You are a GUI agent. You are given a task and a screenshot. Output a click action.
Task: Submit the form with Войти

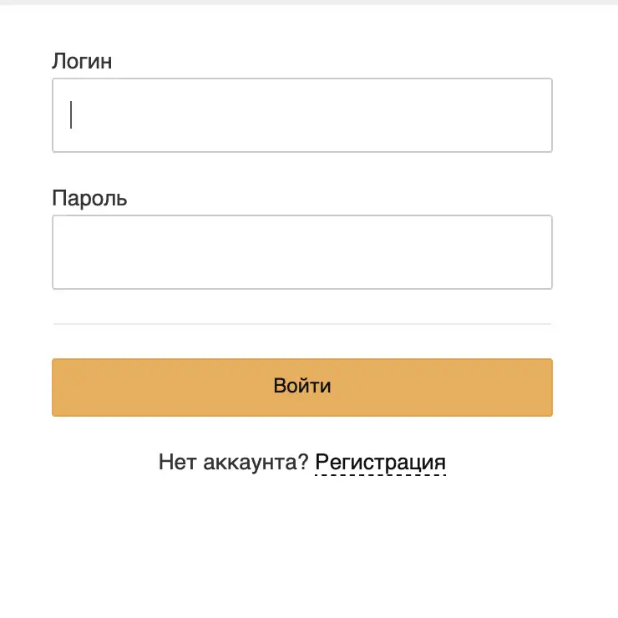(x=301, y=387)
